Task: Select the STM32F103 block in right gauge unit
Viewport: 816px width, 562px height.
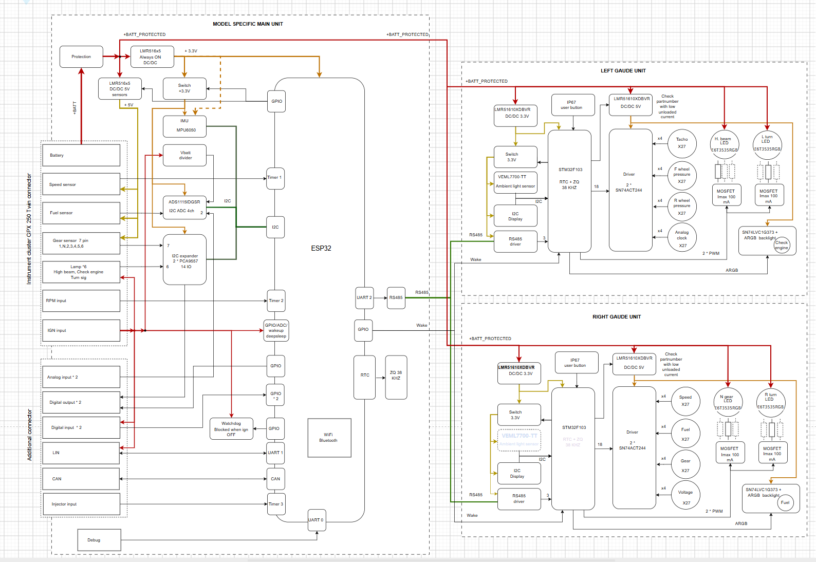Action: pyautogui.click(x=573, y=448)
